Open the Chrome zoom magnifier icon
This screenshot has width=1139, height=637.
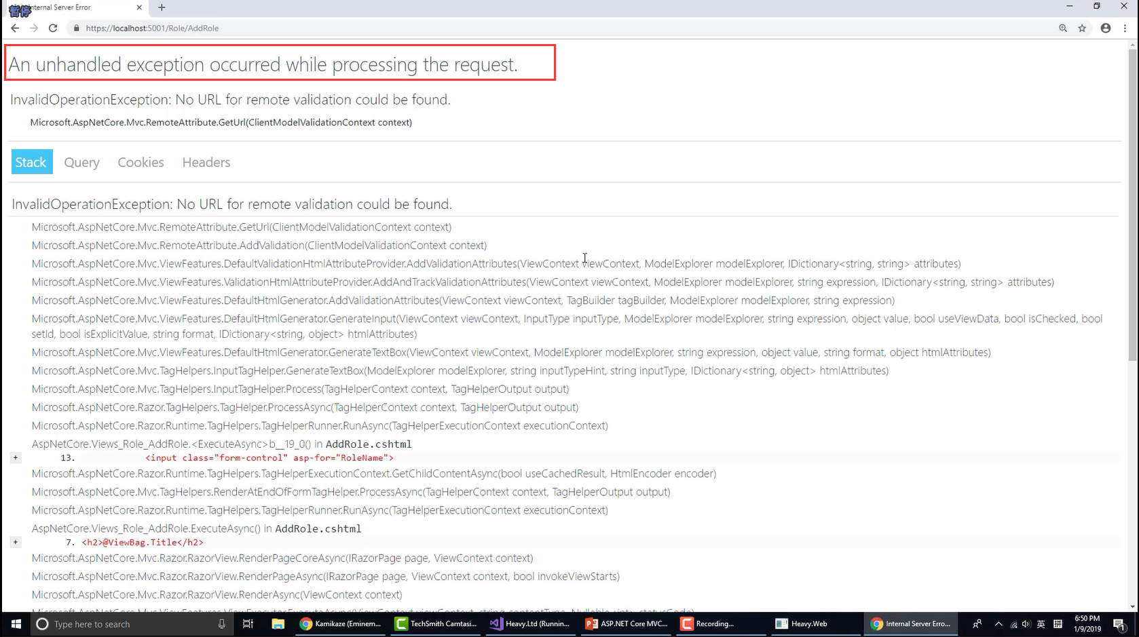[1063, 28]
